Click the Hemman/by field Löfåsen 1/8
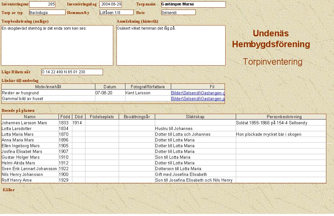The image size is (334, 216). point(116,12)
